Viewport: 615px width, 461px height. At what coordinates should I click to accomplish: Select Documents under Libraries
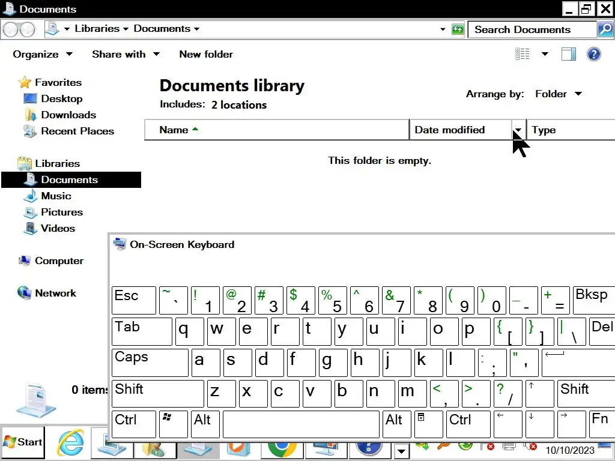pyautogui.click(x=71, y=179)
